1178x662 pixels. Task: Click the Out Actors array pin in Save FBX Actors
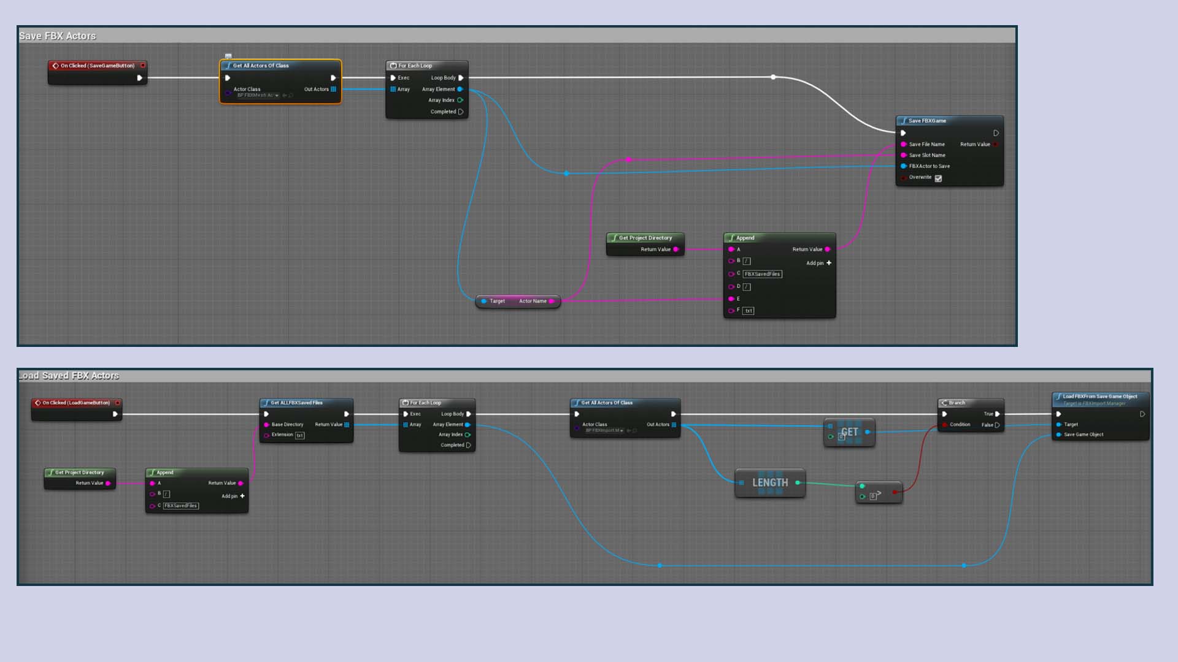coord(333,89)
